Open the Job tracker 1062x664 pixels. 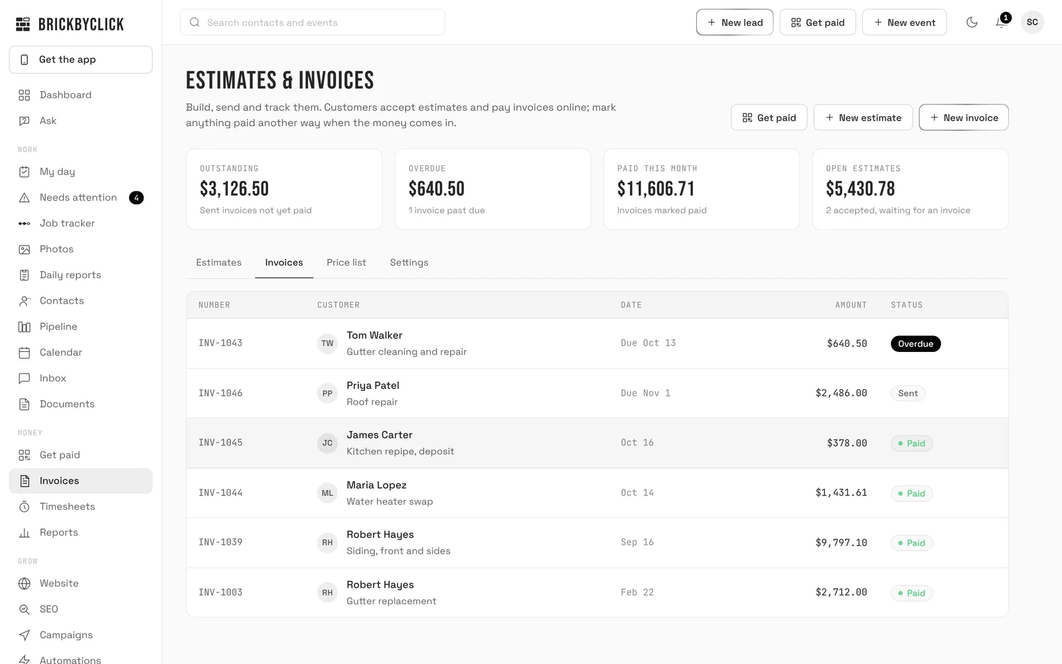coord(80,224)
